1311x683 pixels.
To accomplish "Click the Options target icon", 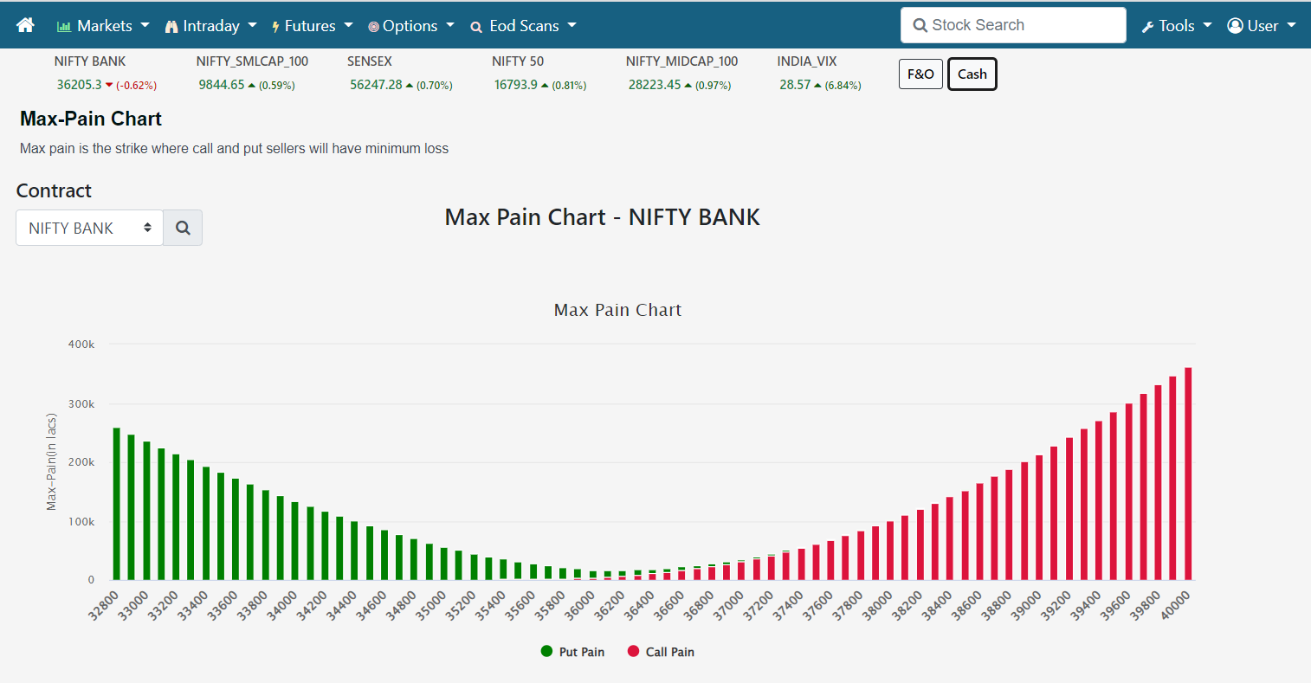I will (373, 27).
